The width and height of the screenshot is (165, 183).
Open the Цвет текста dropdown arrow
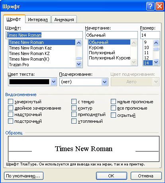click(x=53, y=82)
